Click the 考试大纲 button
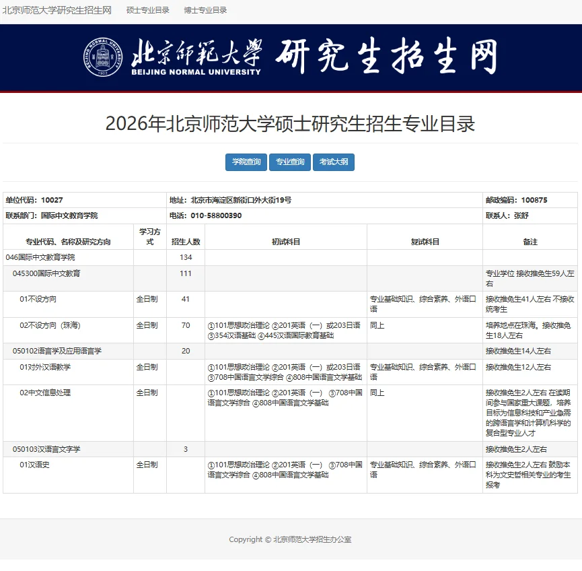 (x=334, y=162)
